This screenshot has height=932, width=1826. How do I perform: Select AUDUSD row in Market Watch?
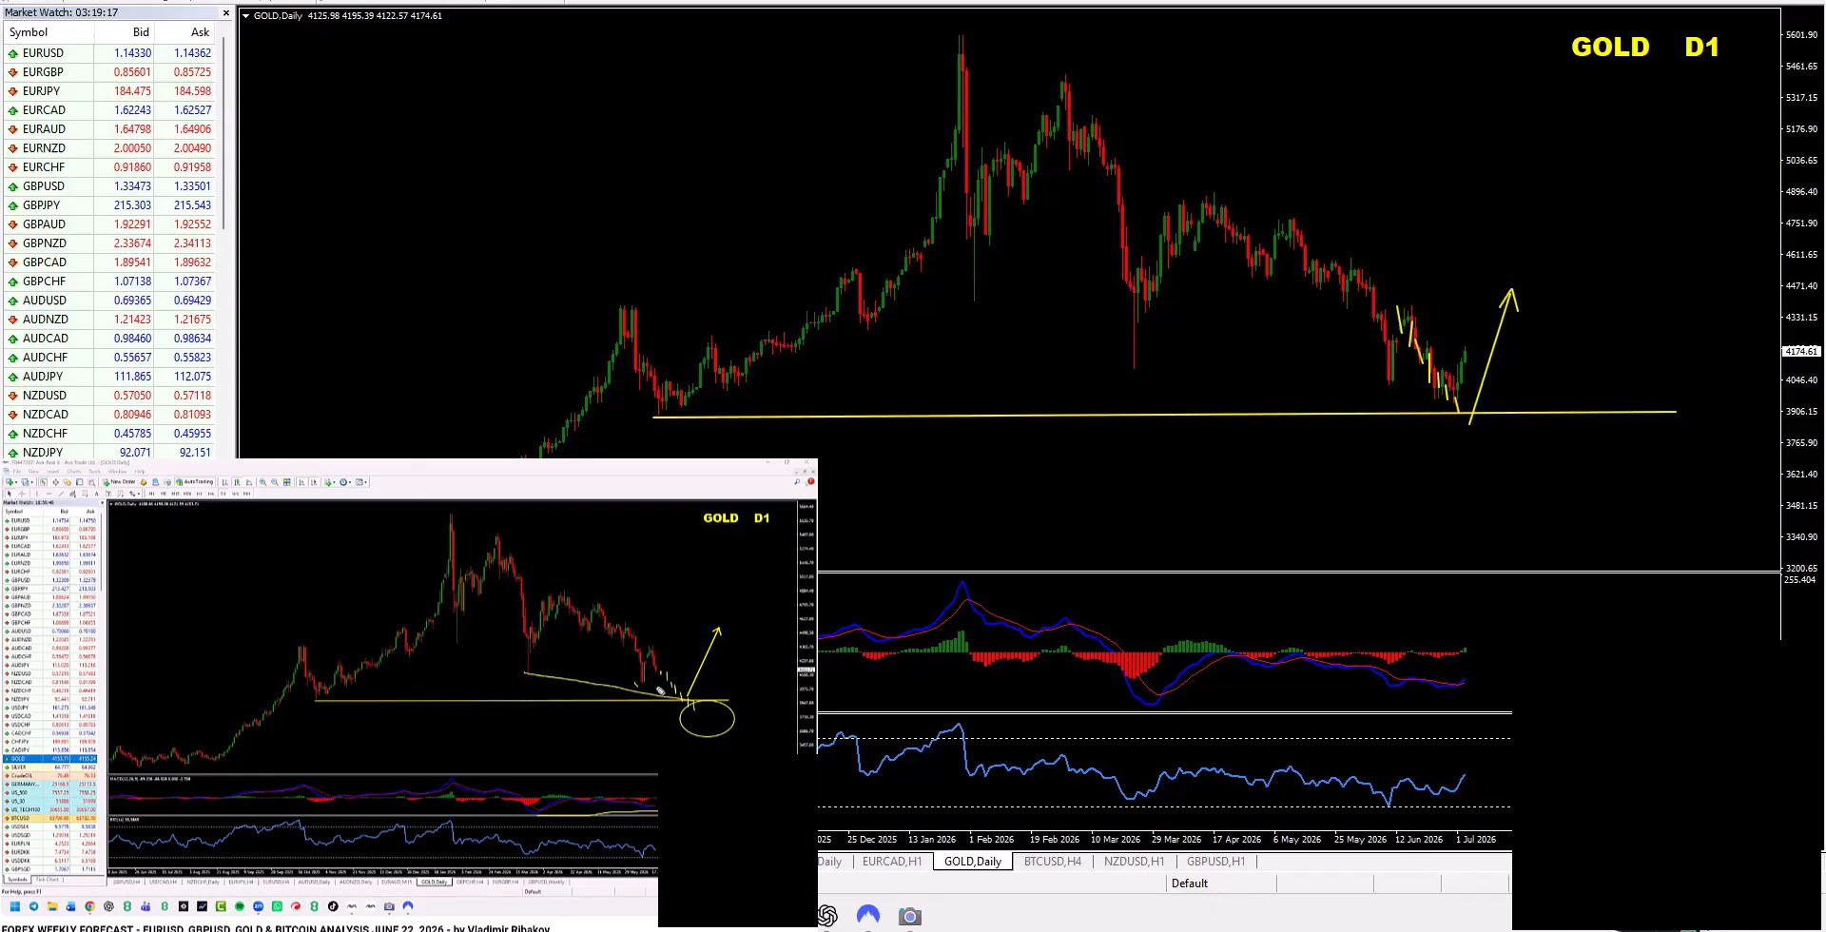click(109, 301)
